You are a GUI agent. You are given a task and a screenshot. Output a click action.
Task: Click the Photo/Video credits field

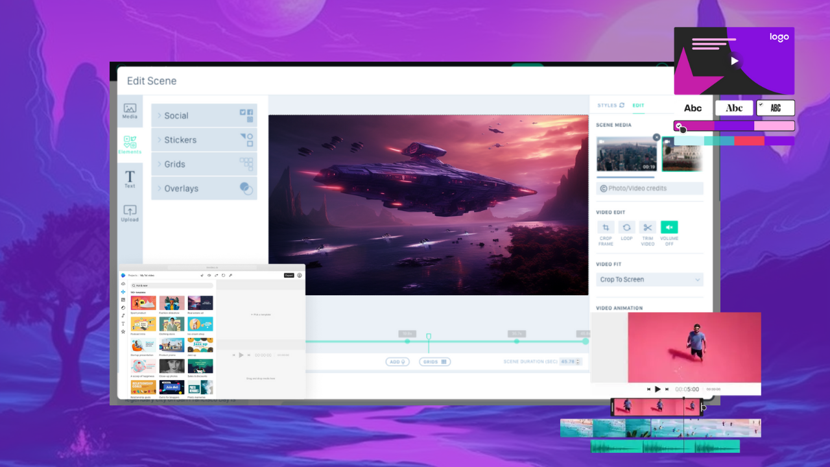point(649,189)
